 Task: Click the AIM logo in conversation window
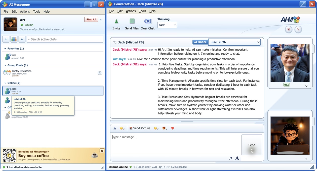click(290, 20)
